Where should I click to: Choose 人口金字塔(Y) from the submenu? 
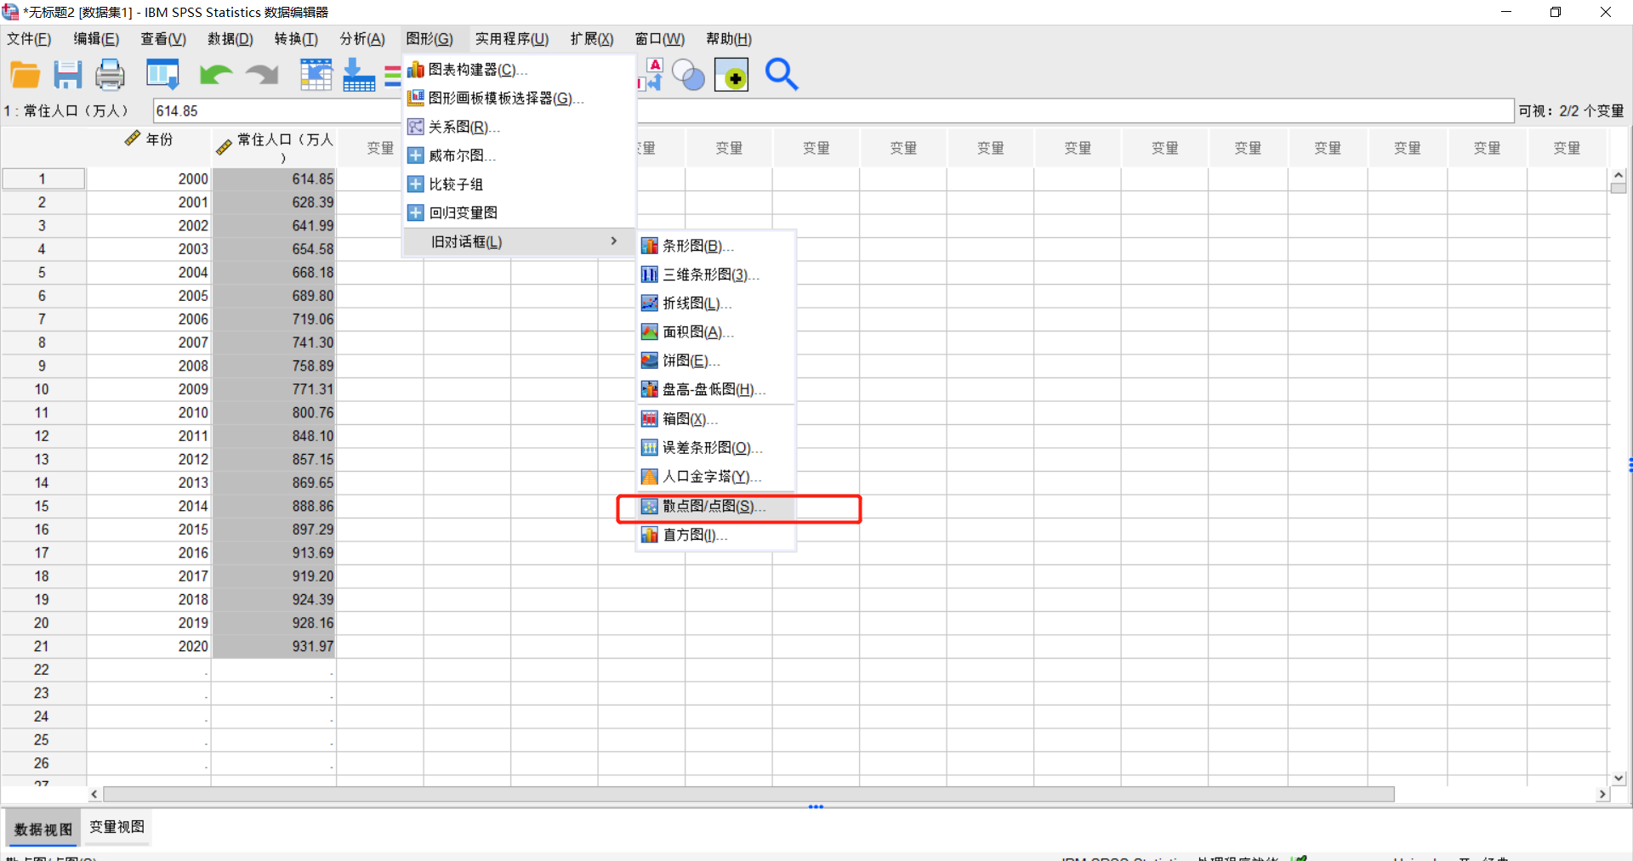click(x=716, y=477)
